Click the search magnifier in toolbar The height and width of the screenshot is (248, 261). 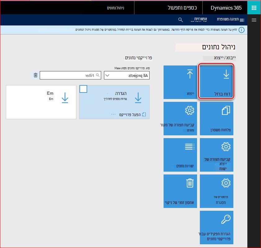(180, 20)
